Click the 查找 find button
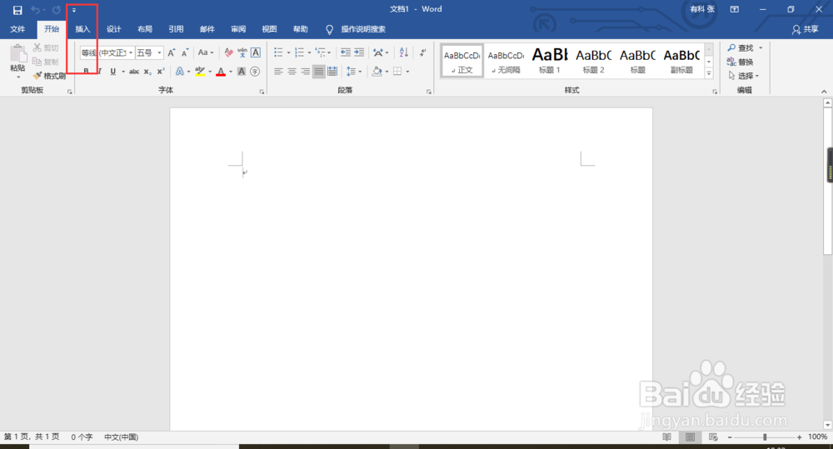This screenshot has width=833, height=449. pyautogui.click(x=741, y=47)
